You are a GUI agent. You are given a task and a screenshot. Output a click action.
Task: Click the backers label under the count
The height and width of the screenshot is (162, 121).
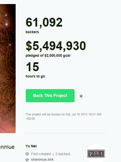click(32, 32)
